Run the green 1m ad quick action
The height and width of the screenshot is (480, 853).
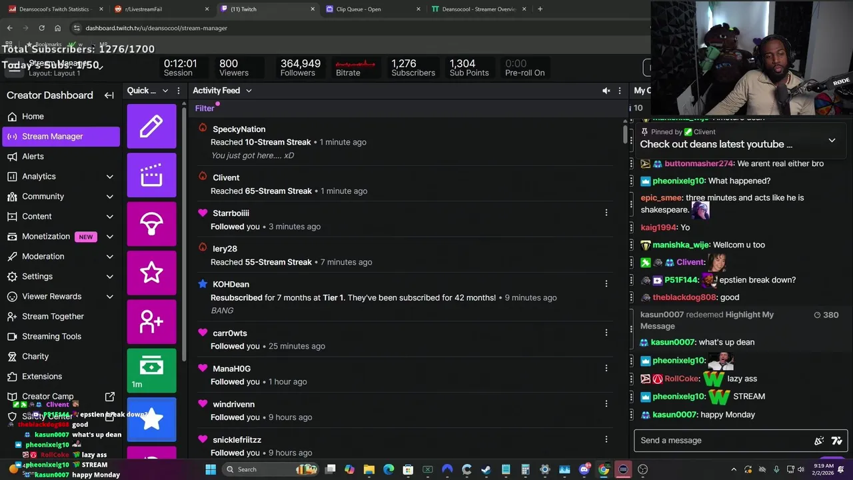point(151,371)
